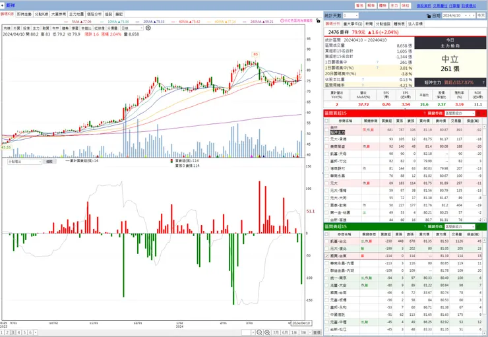
Task: Open the 日期 2024/4/10 date picker
Action: point(459,16)
